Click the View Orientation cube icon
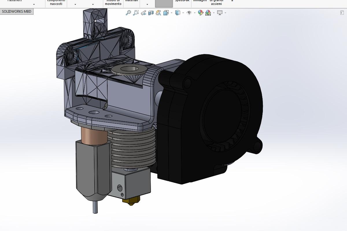Screen dimensions: 347x231 point(166,13)
